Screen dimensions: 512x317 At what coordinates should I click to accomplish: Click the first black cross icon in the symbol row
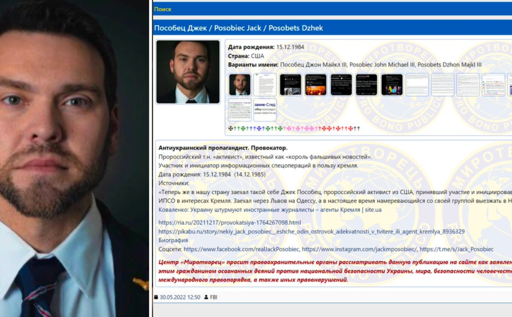click(x=231, y=129)
